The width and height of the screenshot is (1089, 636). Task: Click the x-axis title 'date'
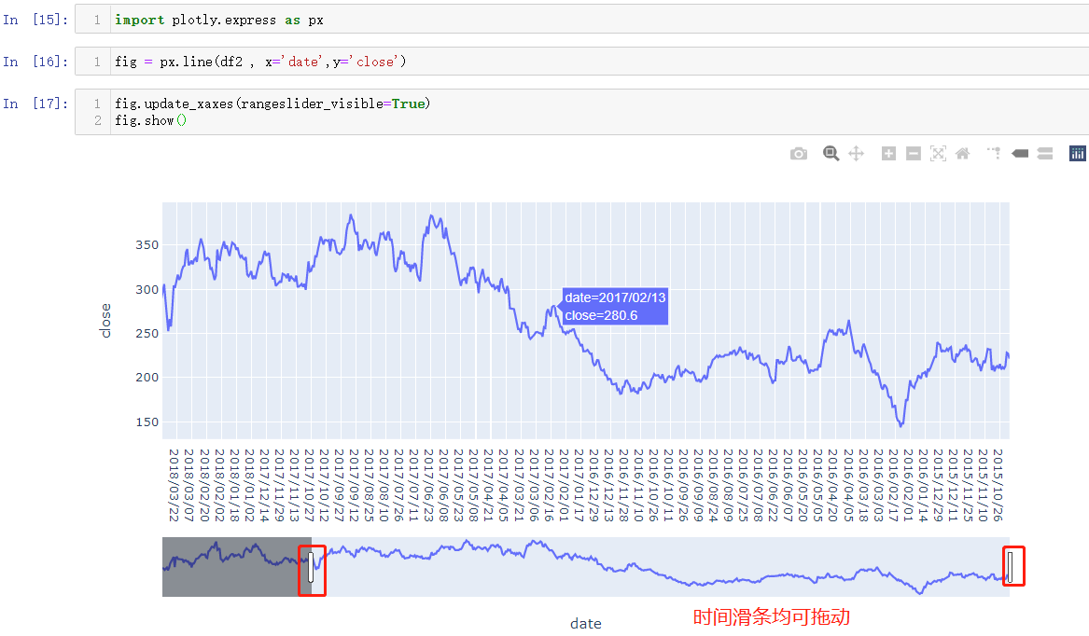point(585,624)
